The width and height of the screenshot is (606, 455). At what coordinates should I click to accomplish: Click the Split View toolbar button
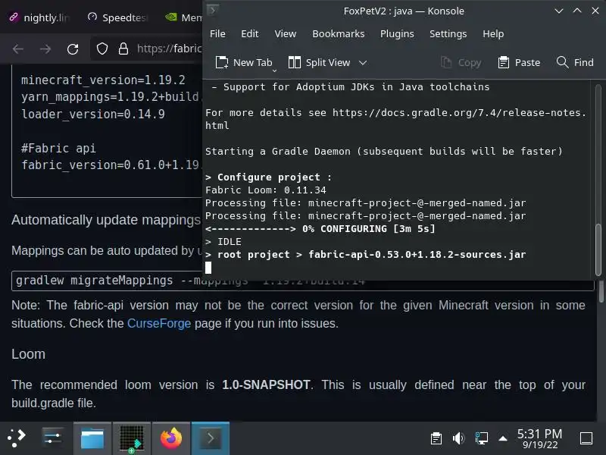pyautogui.click(x=319, y=63)
